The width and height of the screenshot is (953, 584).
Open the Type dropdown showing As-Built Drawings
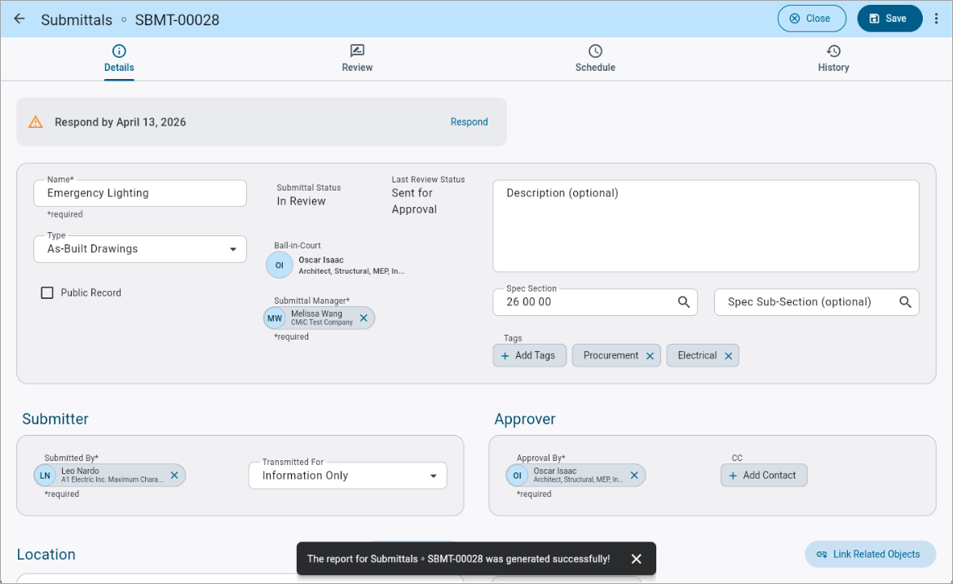pos(140,249)
